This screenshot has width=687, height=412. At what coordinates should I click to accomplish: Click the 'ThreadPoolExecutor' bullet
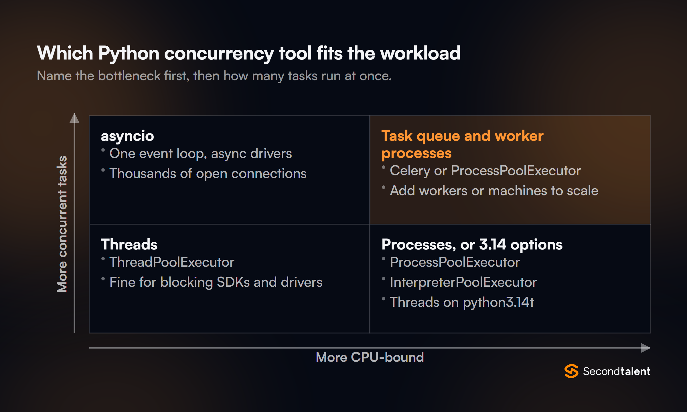tap(172, 262)
